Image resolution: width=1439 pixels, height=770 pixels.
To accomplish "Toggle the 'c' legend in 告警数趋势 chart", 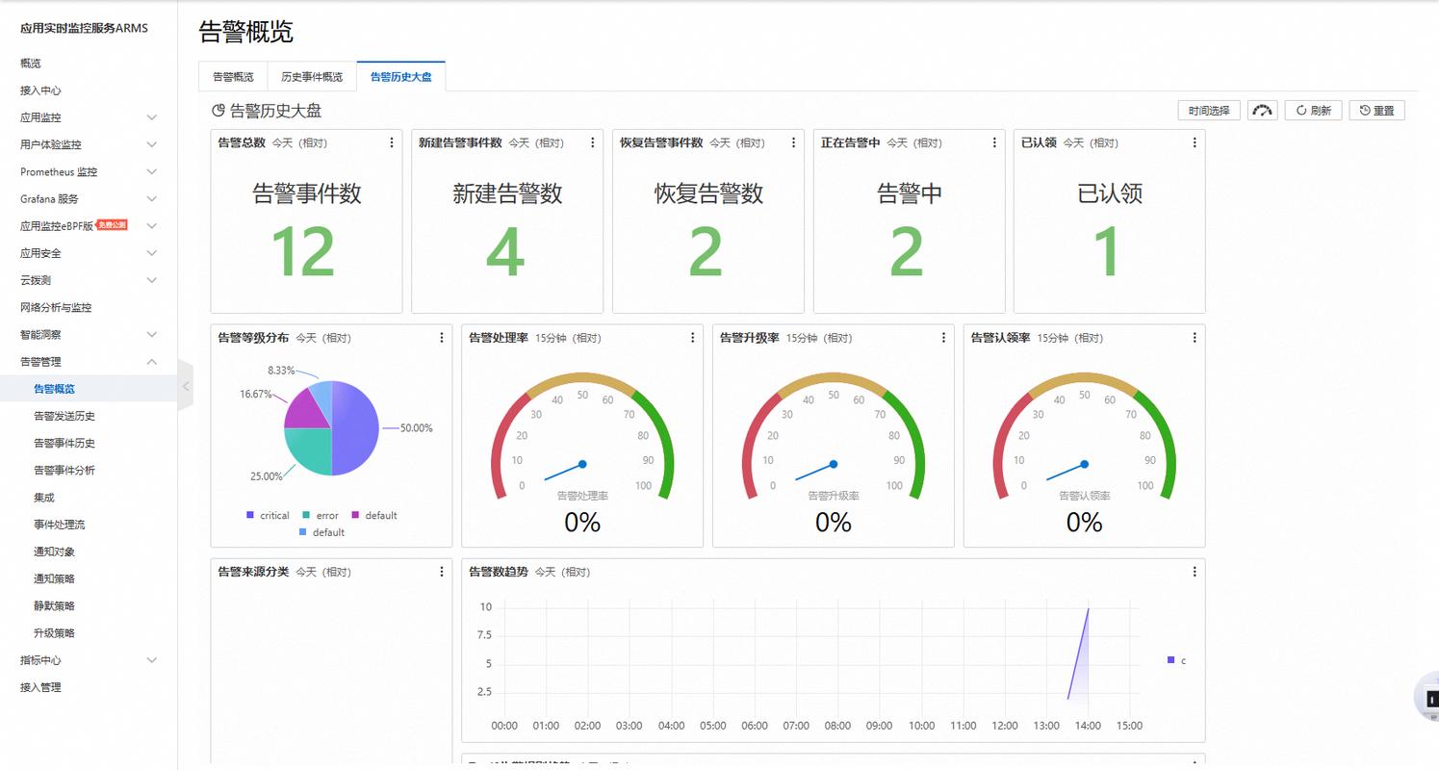I will coord(1176,660).
